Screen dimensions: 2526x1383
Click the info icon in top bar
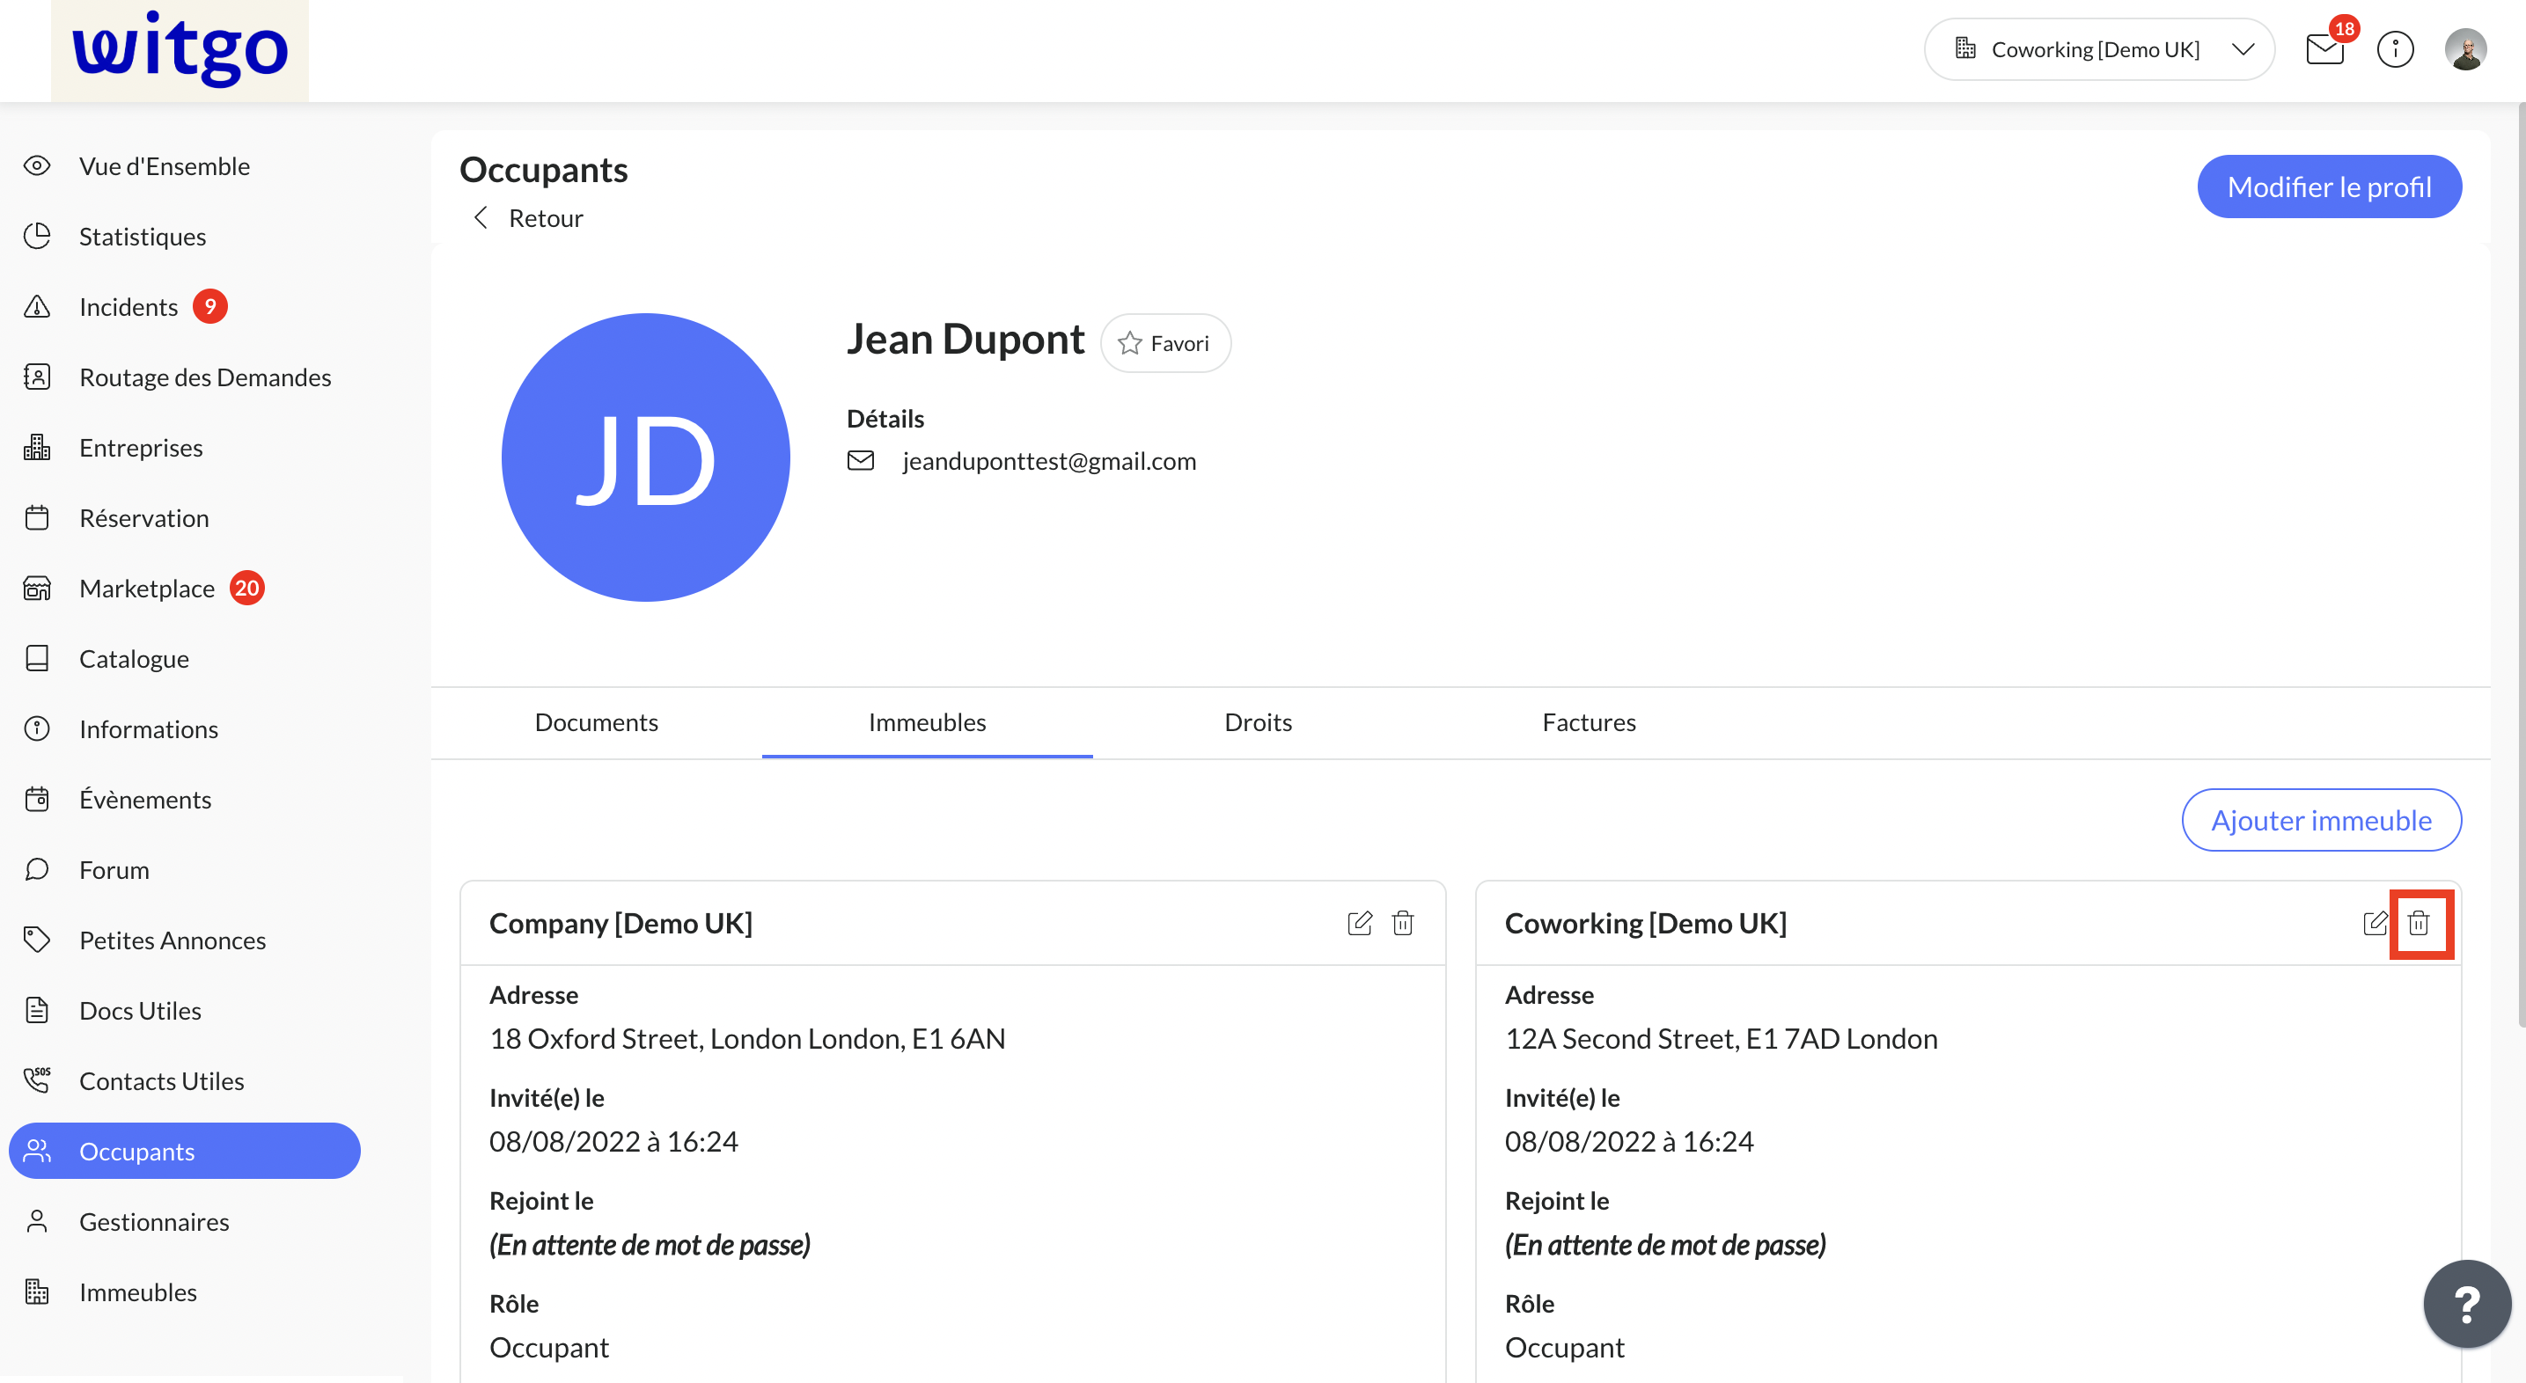coord(2396,49)
